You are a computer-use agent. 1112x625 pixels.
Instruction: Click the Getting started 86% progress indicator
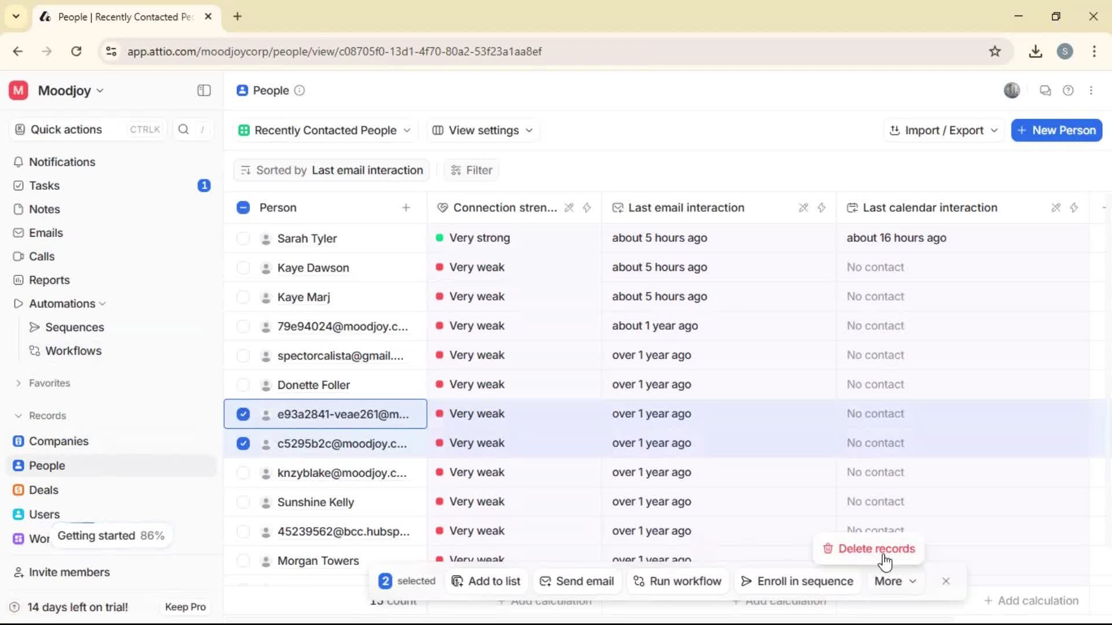click(111, 535)
